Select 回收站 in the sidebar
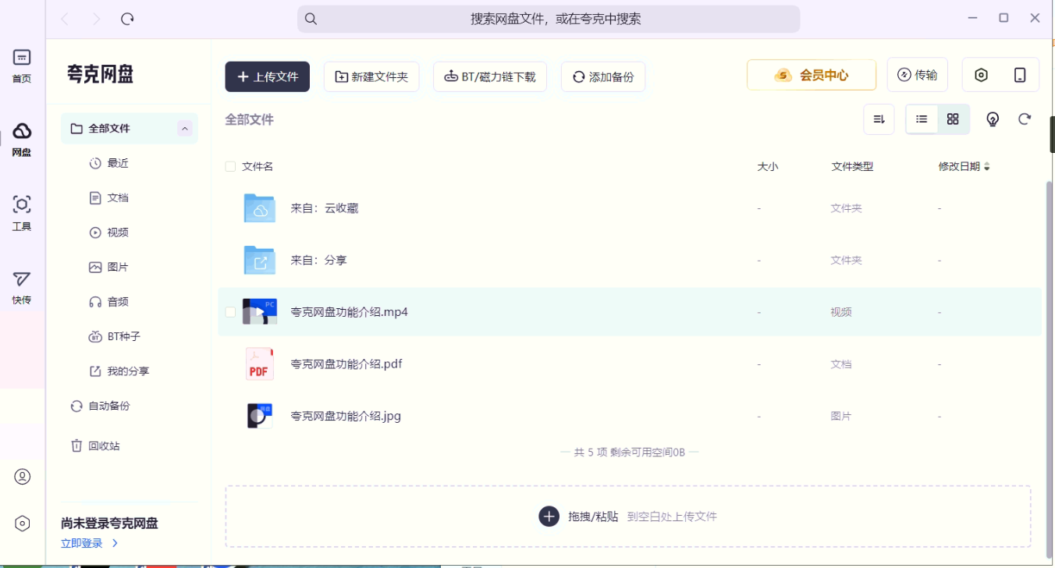 click(x=104, y=446)
